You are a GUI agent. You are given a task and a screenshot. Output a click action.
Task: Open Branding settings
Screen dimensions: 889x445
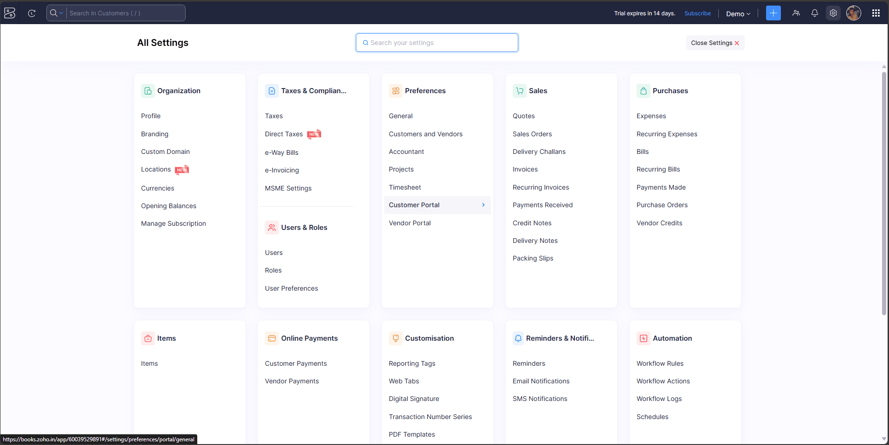pyautogui.click(x=155, y=134)
